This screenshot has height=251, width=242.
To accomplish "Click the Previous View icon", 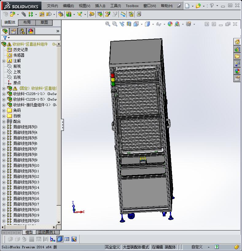I will [x=122, y=24].
